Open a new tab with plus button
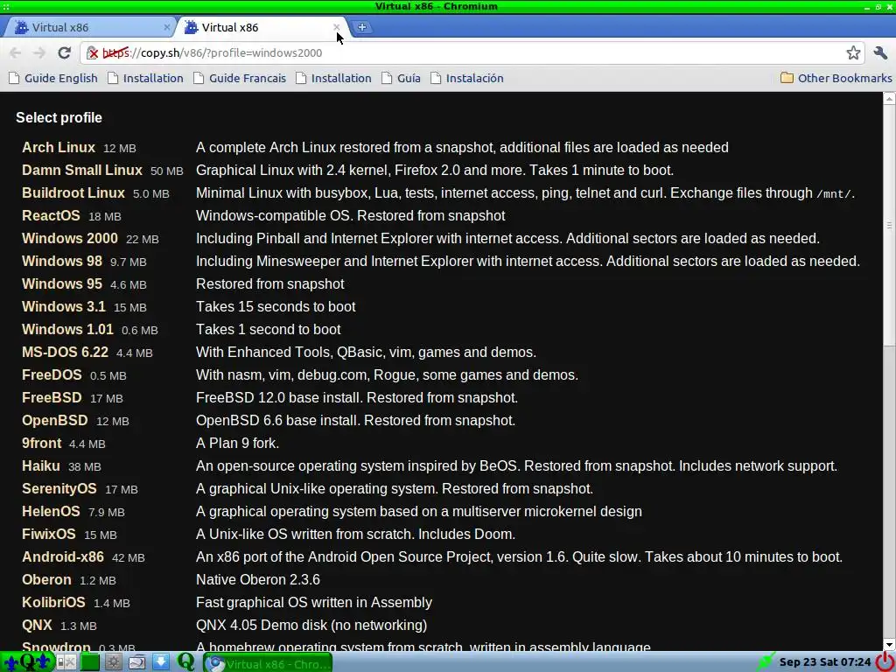 click(x=361, y=27)
